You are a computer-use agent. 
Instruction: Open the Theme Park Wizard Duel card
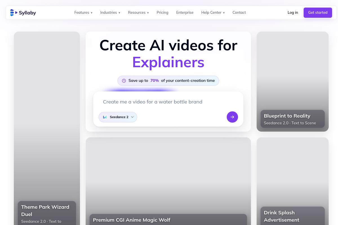pyautogui.click(x=47, y=128)
